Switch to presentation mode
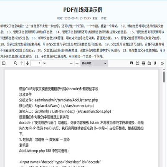Viewport: 167px width, 167px height. click(x=132, y=63)
